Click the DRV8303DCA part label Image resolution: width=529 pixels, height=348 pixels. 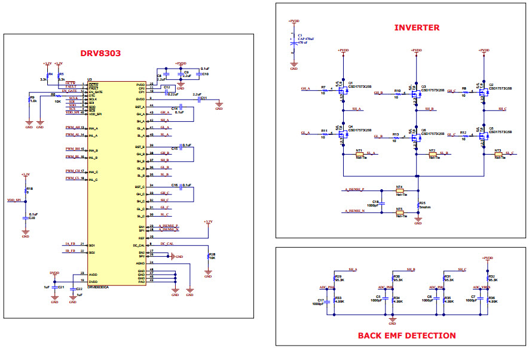pos(99,287)
